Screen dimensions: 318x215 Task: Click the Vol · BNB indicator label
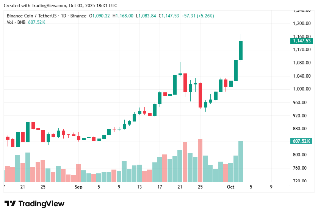(16, 22)
